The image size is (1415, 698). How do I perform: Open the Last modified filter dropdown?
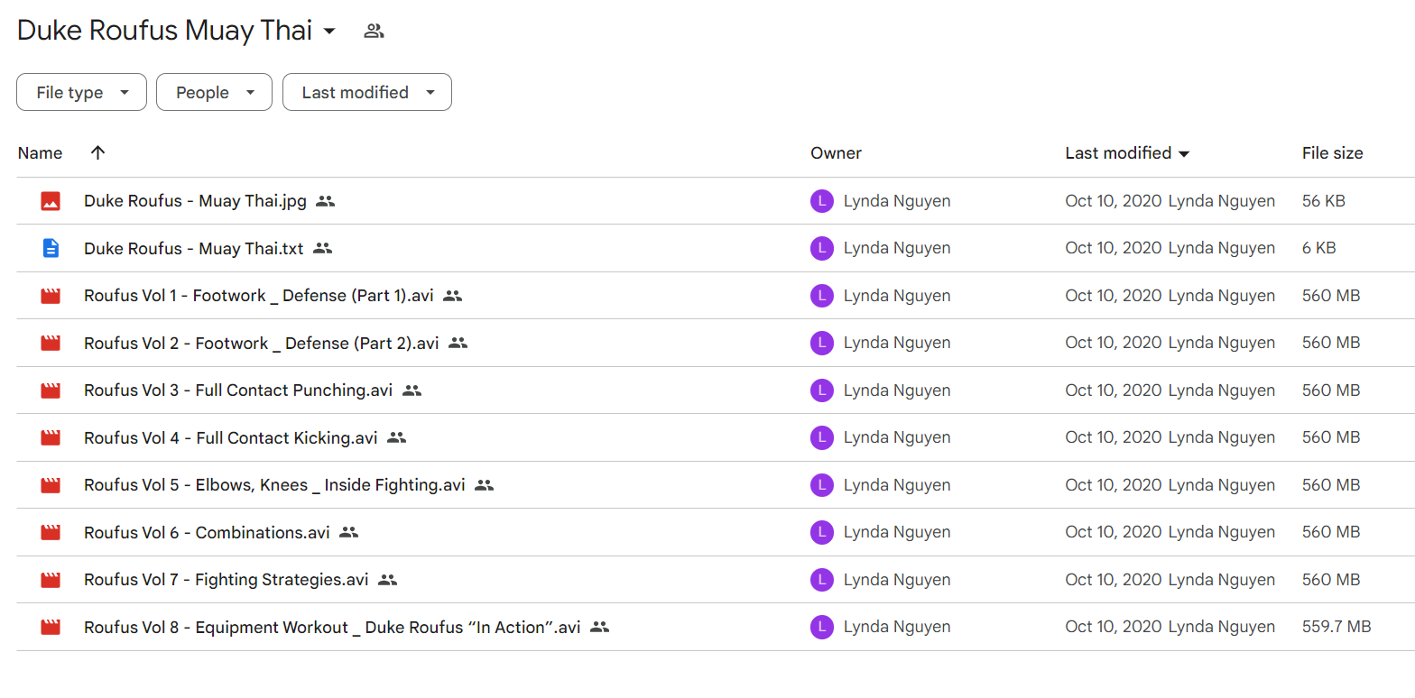367,92
